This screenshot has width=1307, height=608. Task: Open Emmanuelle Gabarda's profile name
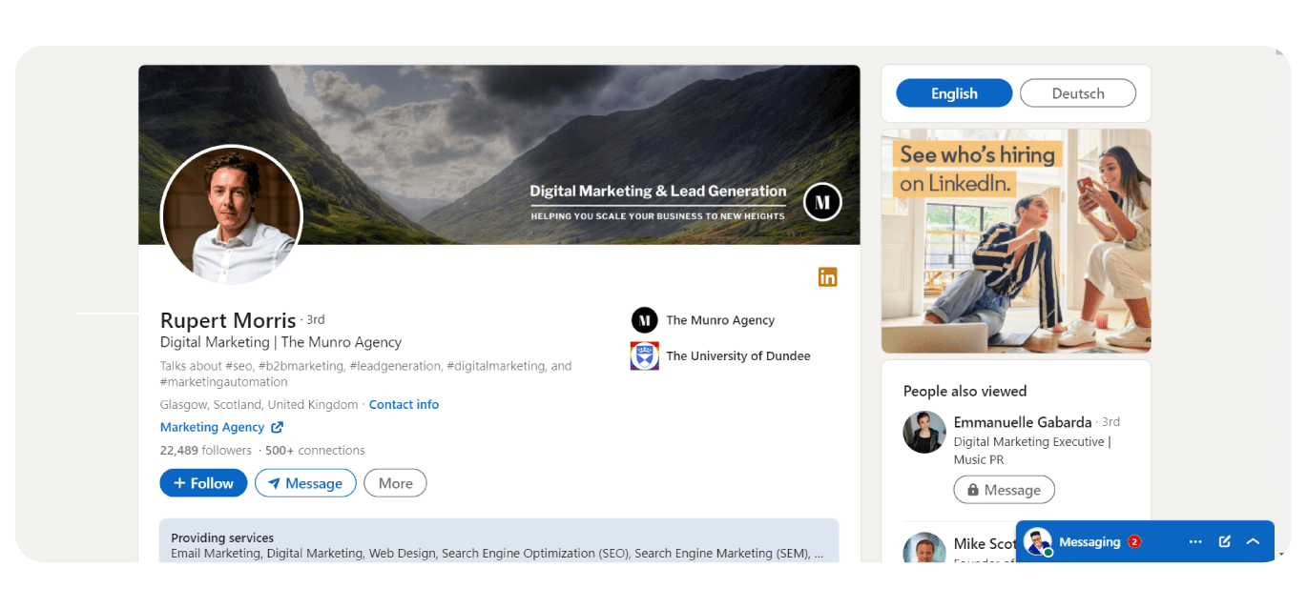coord(1023,422)
